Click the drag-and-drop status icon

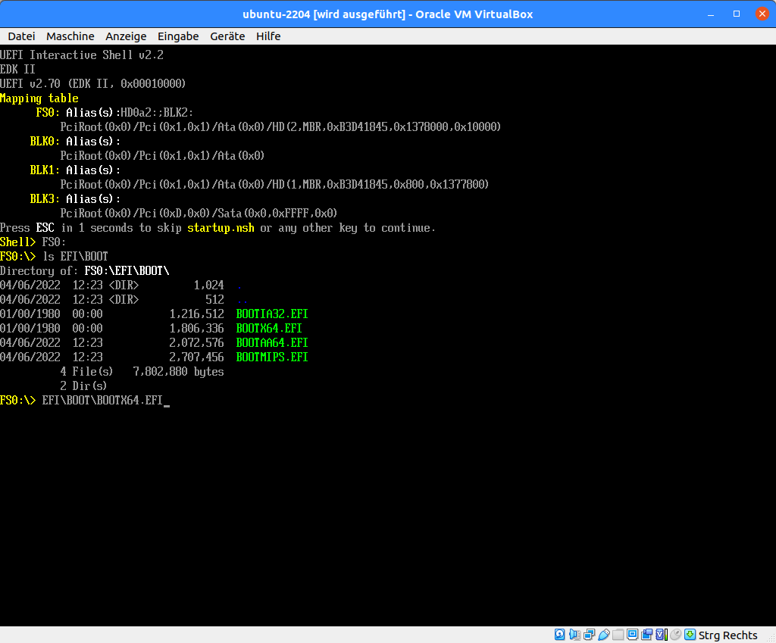click(x=646, y=634)
